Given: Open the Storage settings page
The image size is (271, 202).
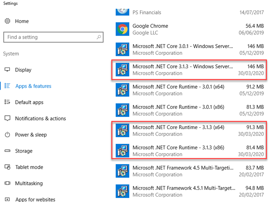Looking at the screenshot, I should pos(23,151).
